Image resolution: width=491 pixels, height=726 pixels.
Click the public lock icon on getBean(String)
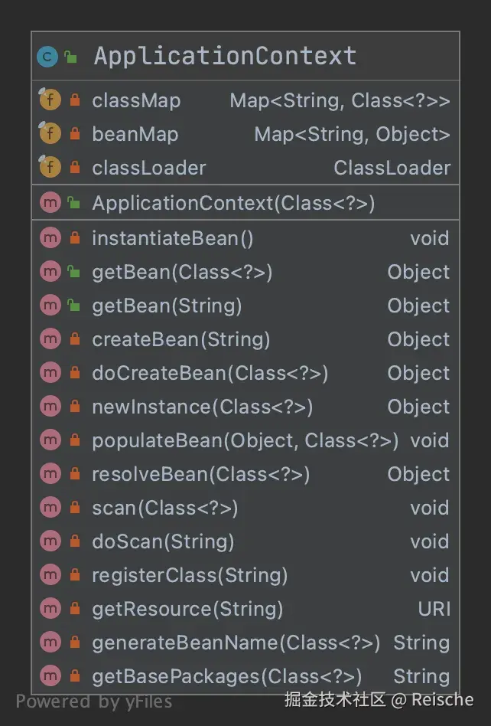point(74,306)
